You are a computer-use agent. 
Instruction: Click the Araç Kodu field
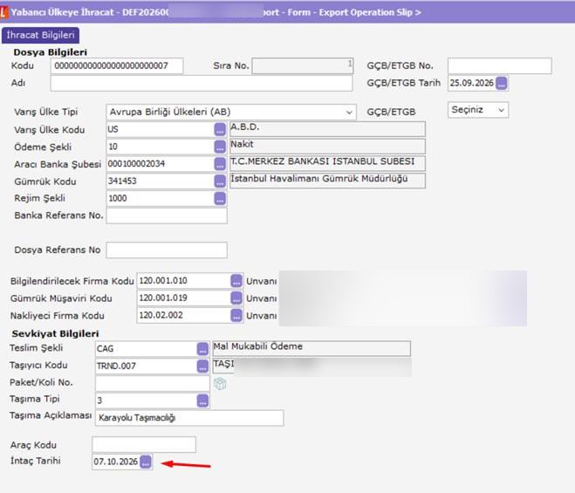tap(144, 445)
